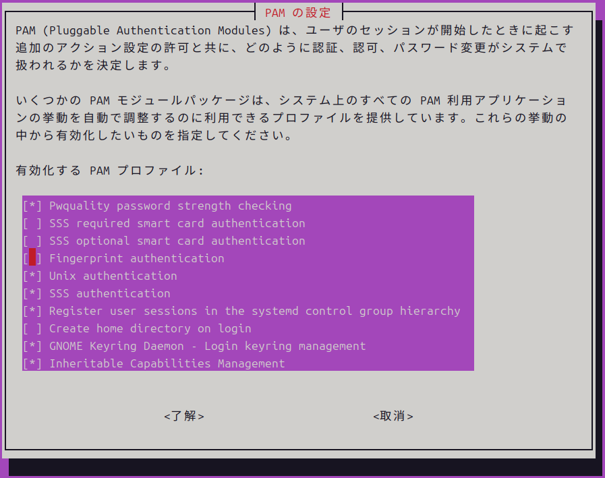605x478 pixels.
Task: Uncheck the Unix authentication checkbox
Action: coord(32,276)
